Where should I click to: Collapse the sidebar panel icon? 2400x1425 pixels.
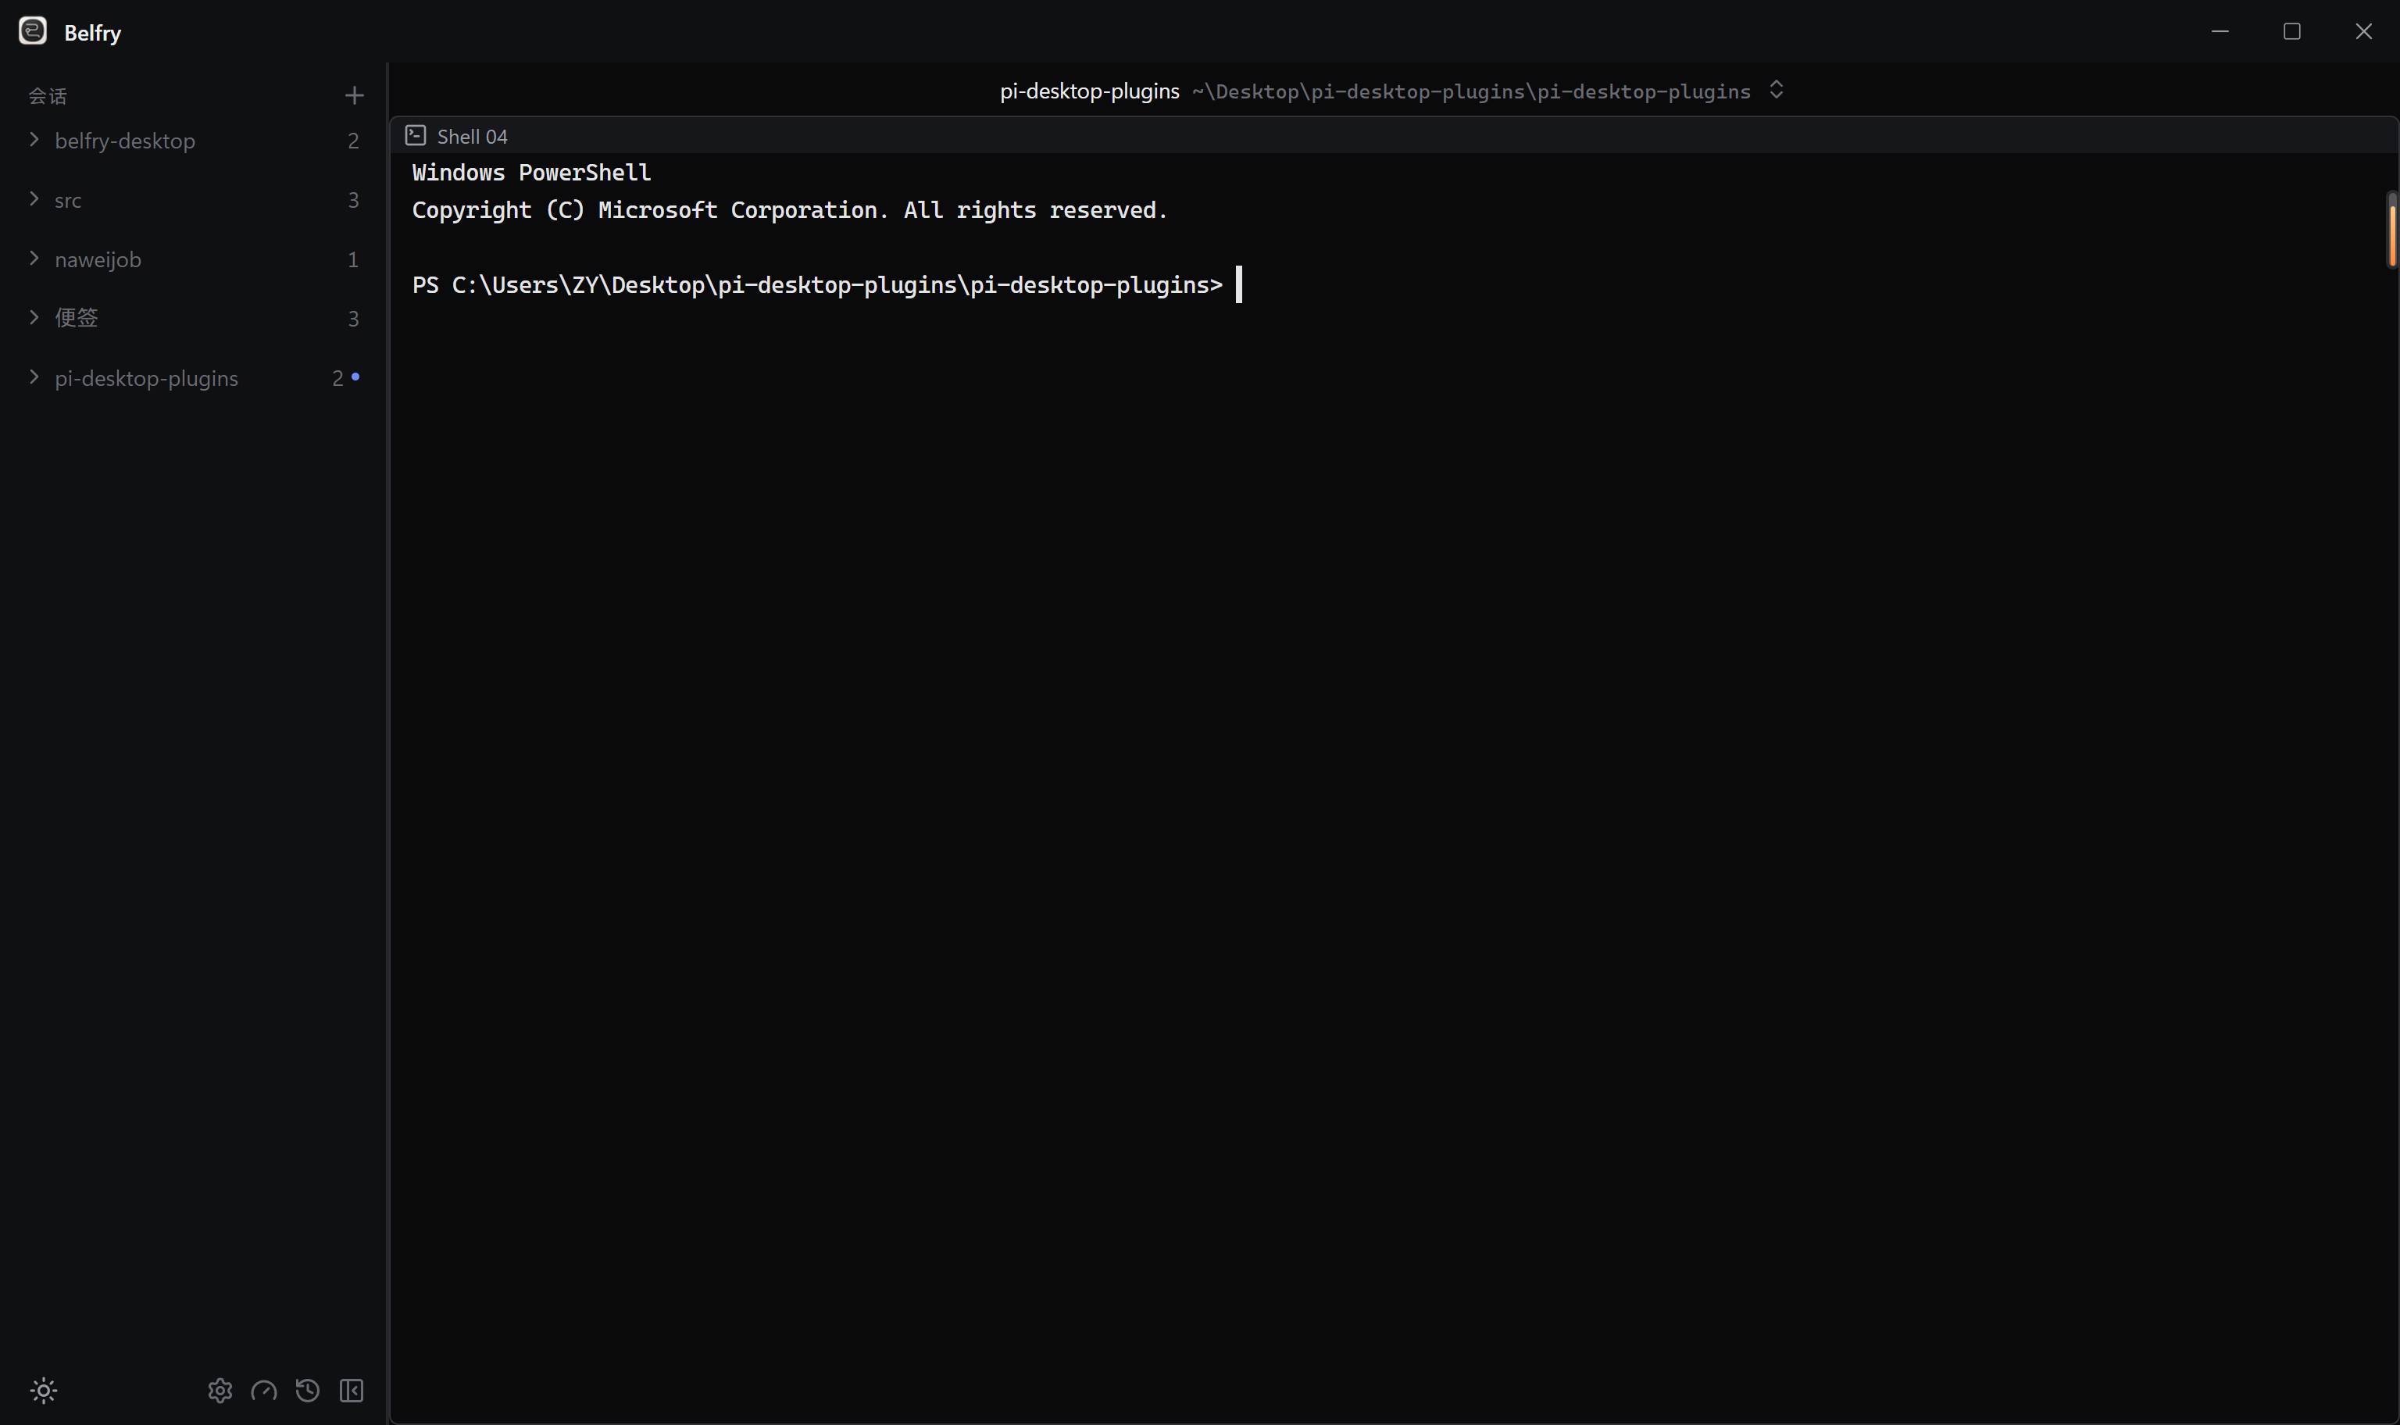coord(352,1391)
